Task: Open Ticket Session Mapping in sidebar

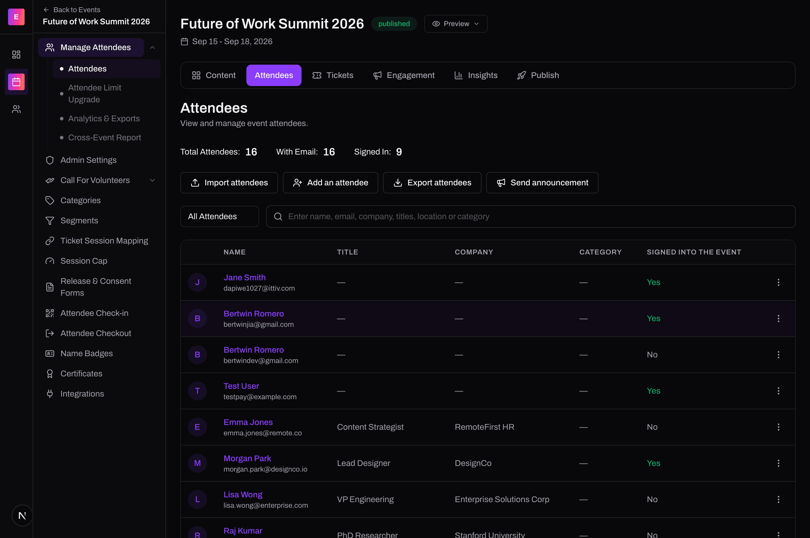Action: tap(99, 241)
